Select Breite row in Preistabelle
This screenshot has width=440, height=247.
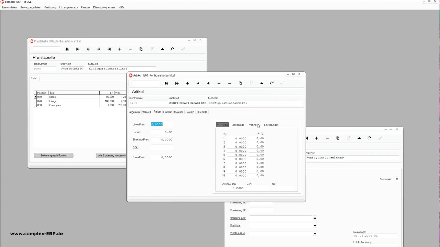pyautogui.click(x=81, y=97)
